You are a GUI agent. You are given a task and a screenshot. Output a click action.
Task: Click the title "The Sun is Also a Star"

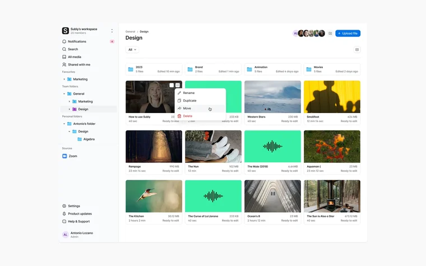point(320,216)
